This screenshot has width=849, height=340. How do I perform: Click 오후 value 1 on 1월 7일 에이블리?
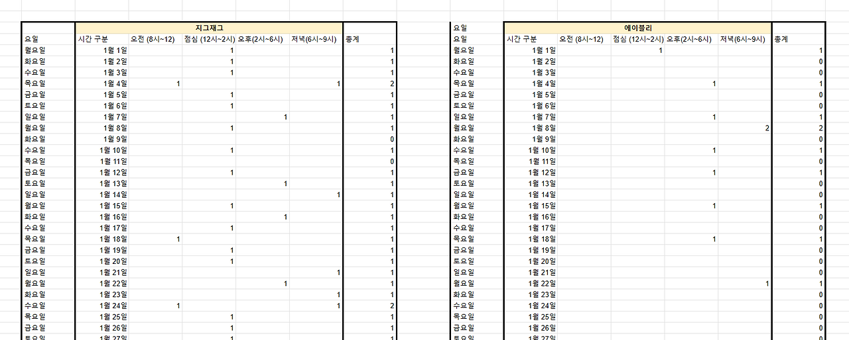714,117
